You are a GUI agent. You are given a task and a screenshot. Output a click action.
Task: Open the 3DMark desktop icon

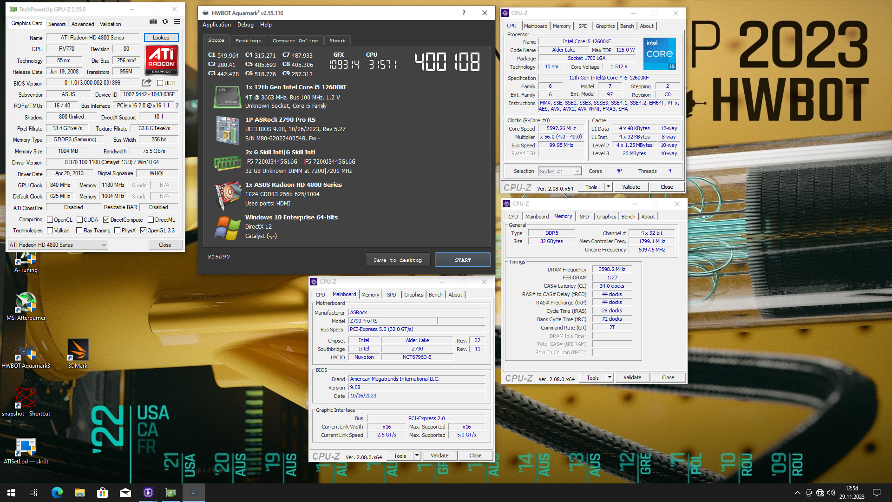click(x=78, y=354)
